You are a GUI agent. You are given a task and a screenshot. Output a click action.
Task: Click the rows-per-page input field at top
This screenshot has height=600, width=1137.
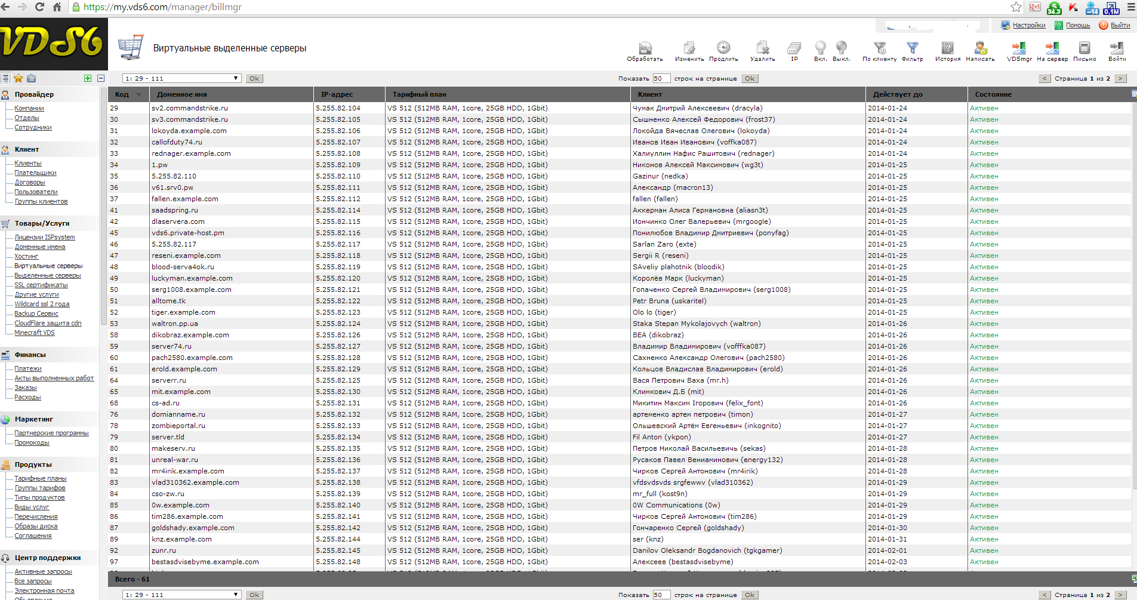pos(661,78)
